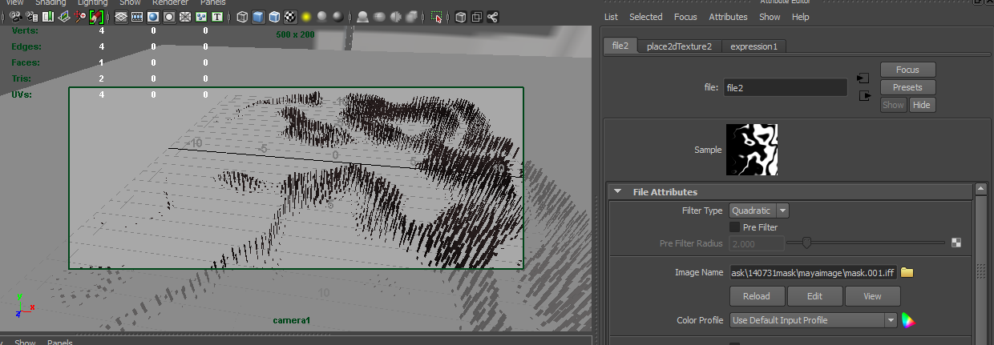Click the Isolate Select icon
This screenshot has height=345, width=994.
[x=436, y=16]
